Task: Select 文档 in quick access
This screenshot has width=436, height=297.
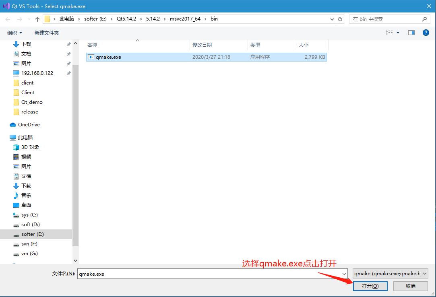Action: point(26,54)
